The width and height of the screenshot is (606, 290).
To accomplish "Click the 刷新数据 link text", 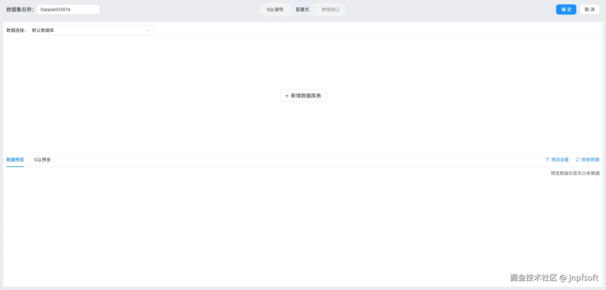I will coord(591,160).
